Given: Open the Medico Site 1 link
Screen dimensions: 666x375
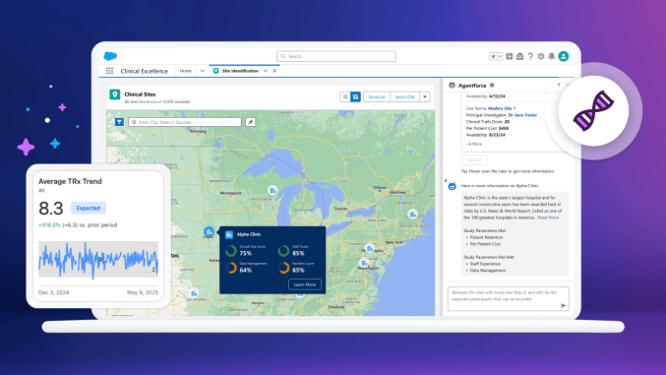Looking at the screenshot, I should click(x=502, y=108).
